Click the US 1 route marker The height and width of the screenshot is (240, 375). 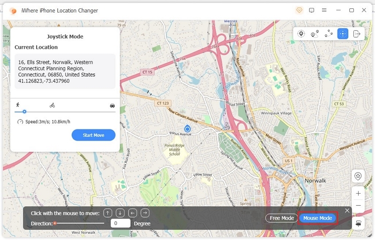[288, 161]
